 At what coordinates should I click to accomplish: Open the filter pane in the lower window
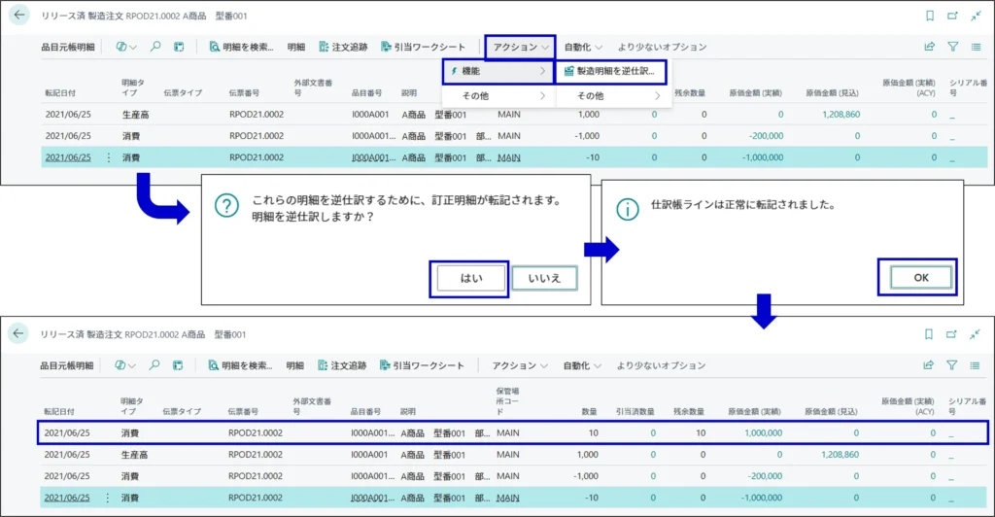(x=953, y=365)
